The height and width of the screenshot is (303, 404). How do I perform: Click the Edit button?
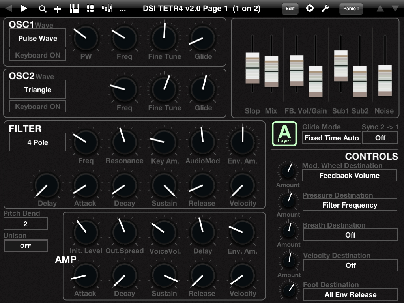coord(290,9)
